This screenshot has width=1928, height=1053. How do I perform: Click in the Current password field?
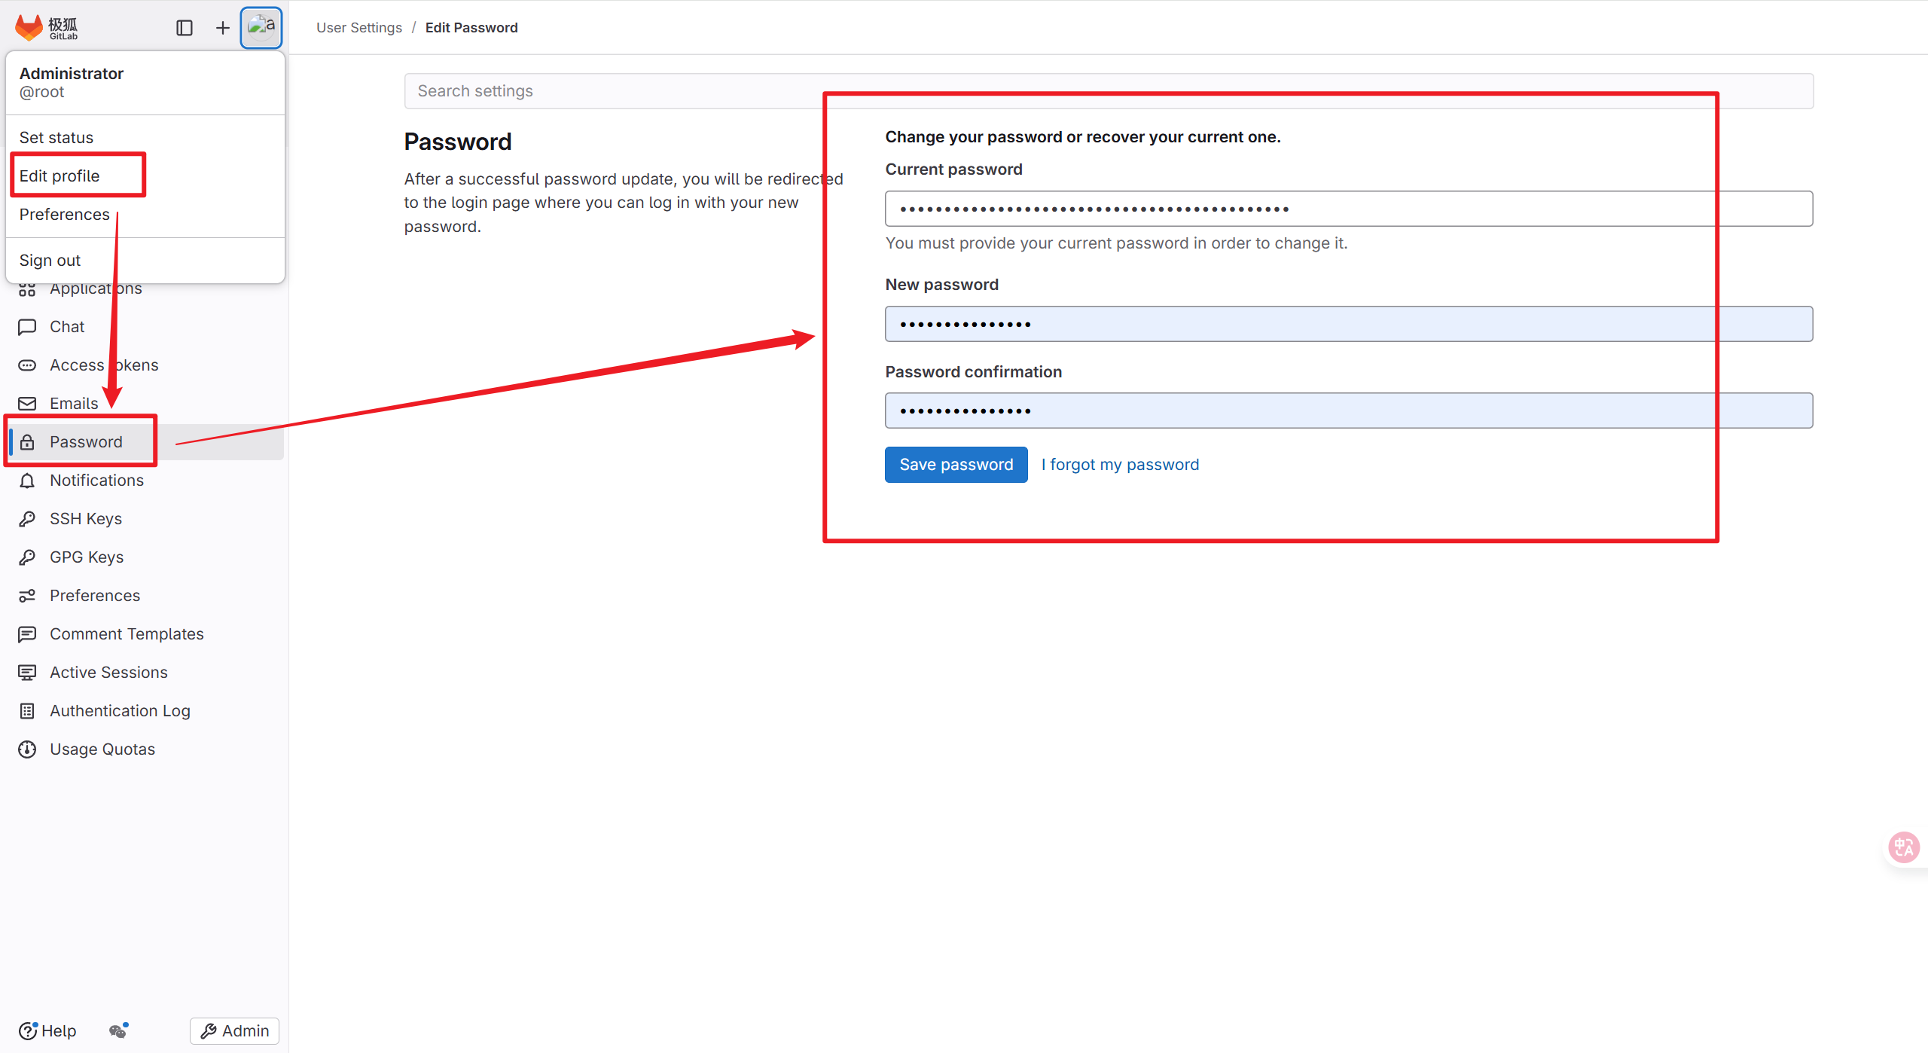(1348, 209)
